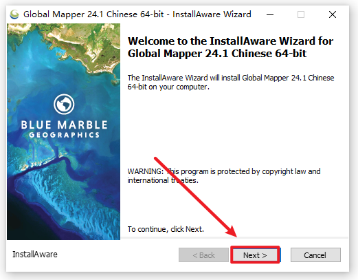Click the Cancel button
Screen dimensions: 358x280
[315, 255]
